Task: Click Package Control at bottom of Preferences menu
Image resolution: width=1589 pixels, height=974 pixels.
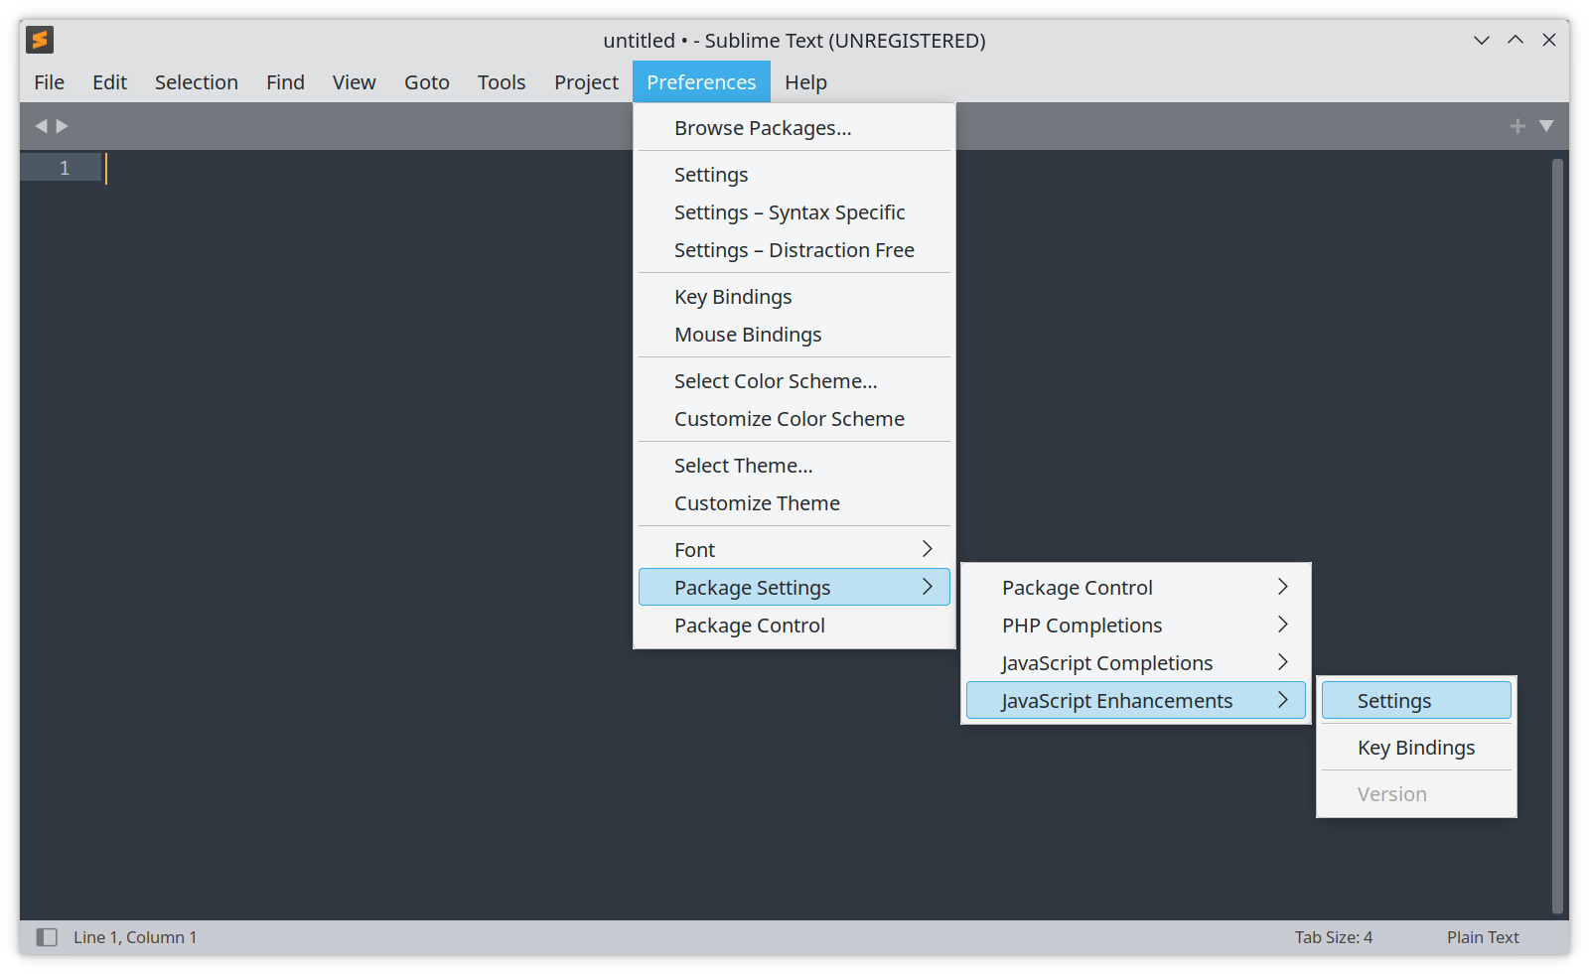Action: pyautogui.click(x=794, y=626)
